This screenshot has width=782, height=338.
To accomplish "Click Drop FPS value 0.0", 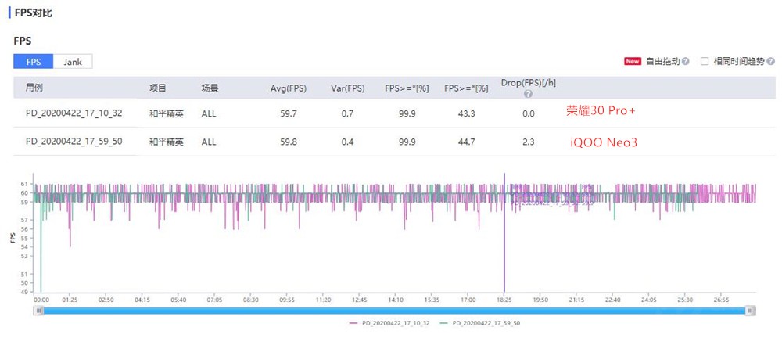I will [529, 113].
